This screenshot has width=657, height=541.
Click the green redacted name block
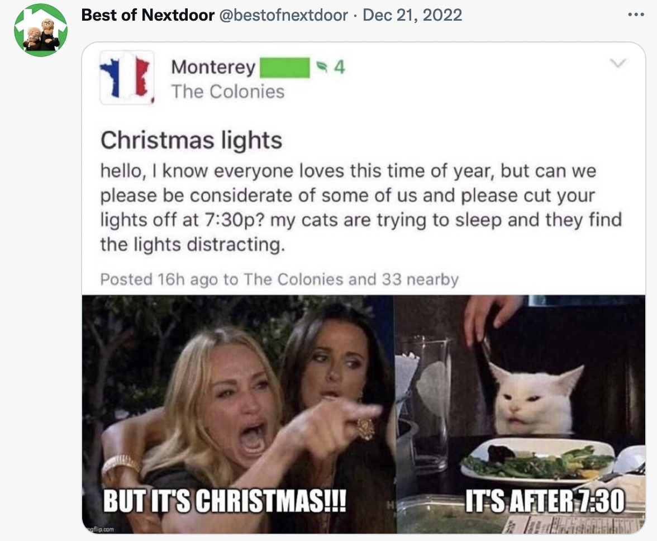[x=285, y=68]
